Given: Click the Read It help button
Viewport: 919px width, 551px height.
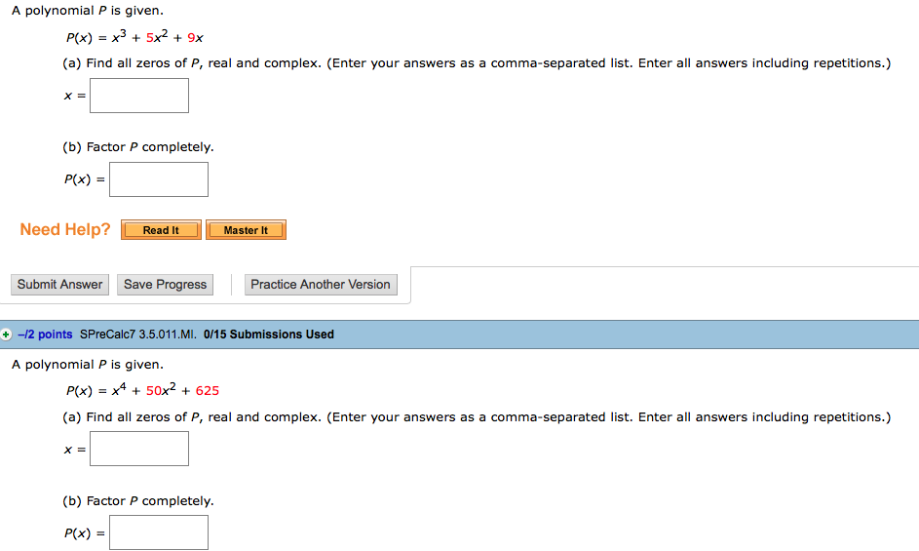Looking at the screenshot, I should (x=161, y=230).
